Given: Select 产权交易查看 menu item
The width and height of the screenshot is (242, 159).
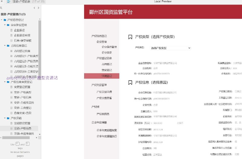Looking at the screenshot, I should point(104,98).
